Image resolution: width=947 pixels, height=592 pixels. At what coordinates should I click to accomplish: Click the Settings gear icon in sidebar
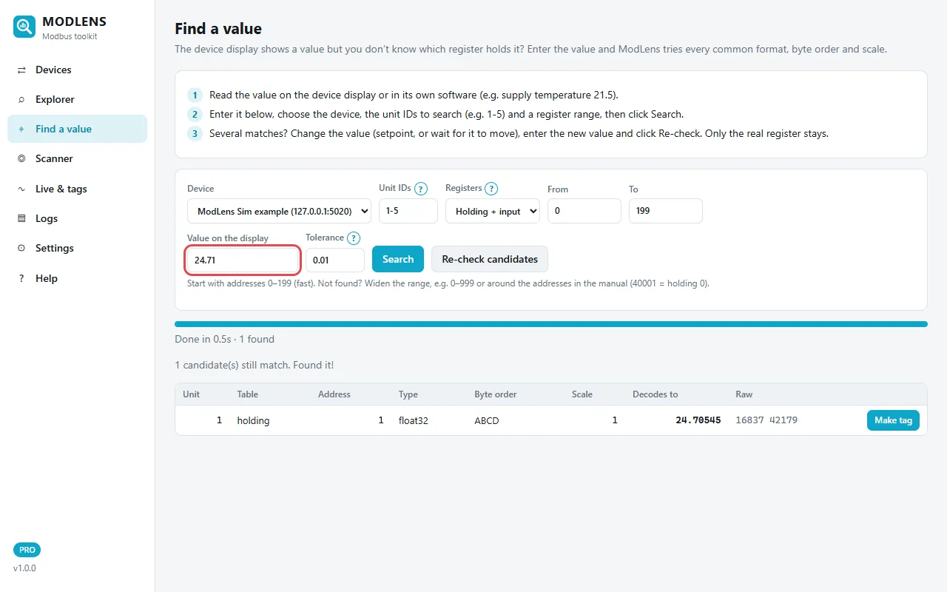[x=21, y=248]
